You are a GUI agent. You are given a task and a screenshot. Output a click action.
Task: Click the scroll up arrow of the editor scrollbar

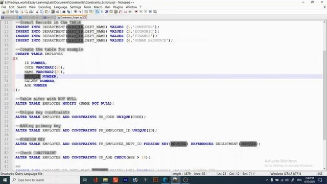pos(324,22)
